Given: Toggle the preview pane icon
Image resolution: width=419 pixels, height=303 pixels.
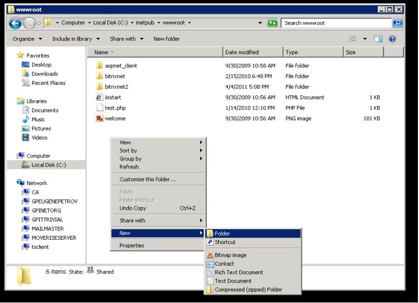Looking at the screenshot, I should [x=378, y=39].
